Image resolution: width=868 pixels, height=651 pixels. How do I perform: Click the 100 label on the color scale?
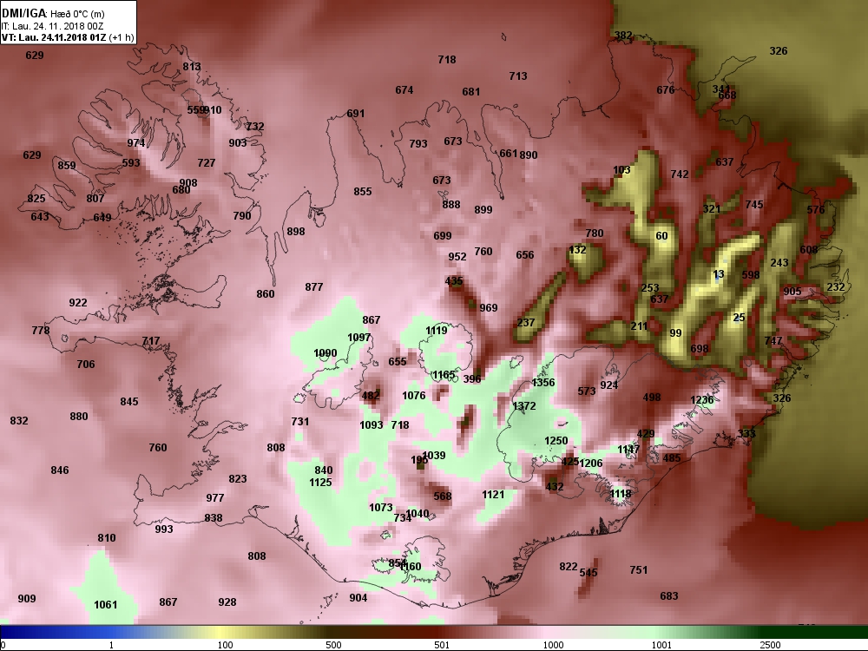click(x=226, y=645)
